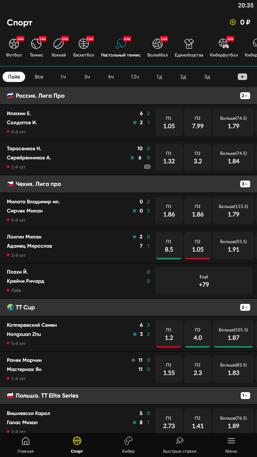Viewport: 257px width, 457px height.
Task: Collapse the TT Cup league section
Action: click(x=245, y=307)
